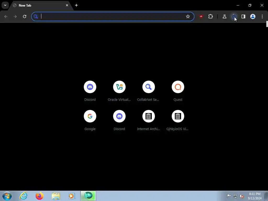Open the Discord shortcut beside Oracle Virtual
268x201 pixels.
tap(90, 91)
